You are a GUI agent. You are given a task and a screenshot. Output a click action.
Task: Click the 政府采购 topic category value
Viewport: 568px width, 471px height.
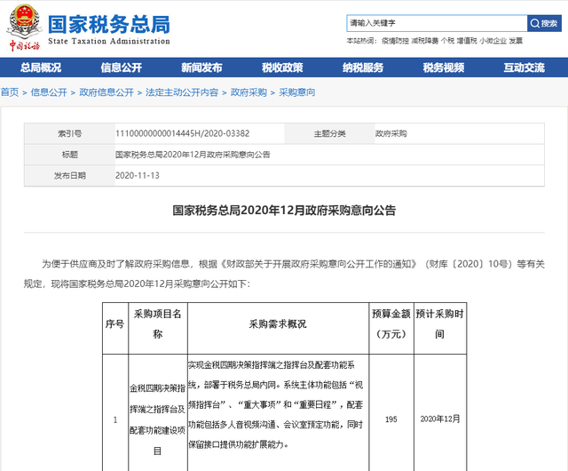click(x=390, y=134)
